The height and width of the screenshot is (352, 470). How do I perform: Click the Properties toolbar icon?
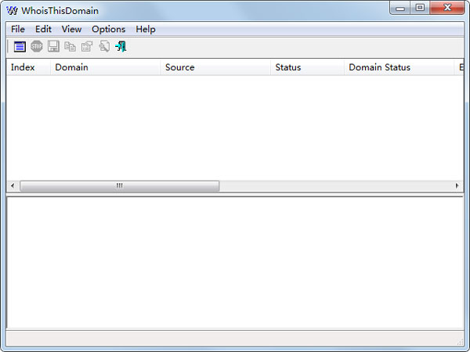[87, 46]
